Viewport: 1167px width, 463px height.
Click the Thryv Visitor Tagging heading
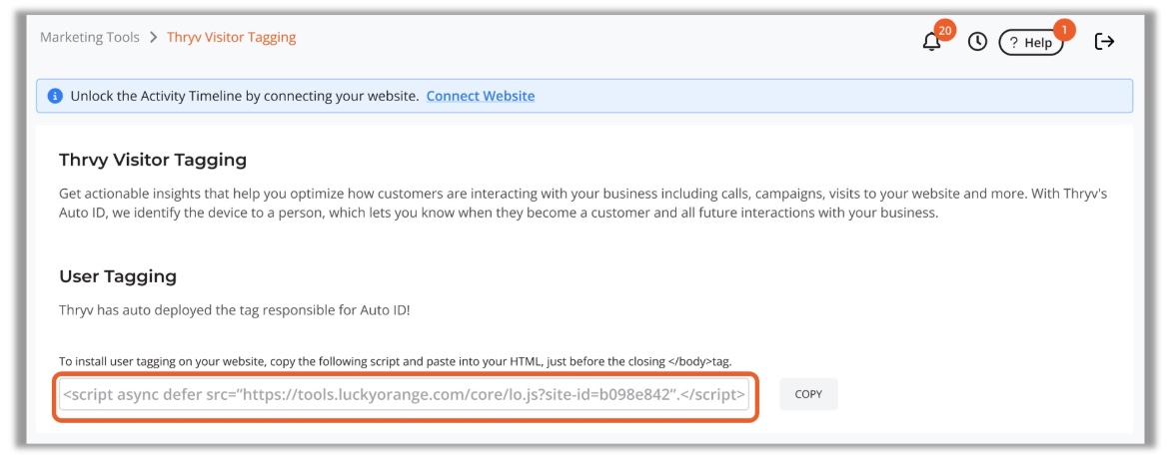[153, 160]
